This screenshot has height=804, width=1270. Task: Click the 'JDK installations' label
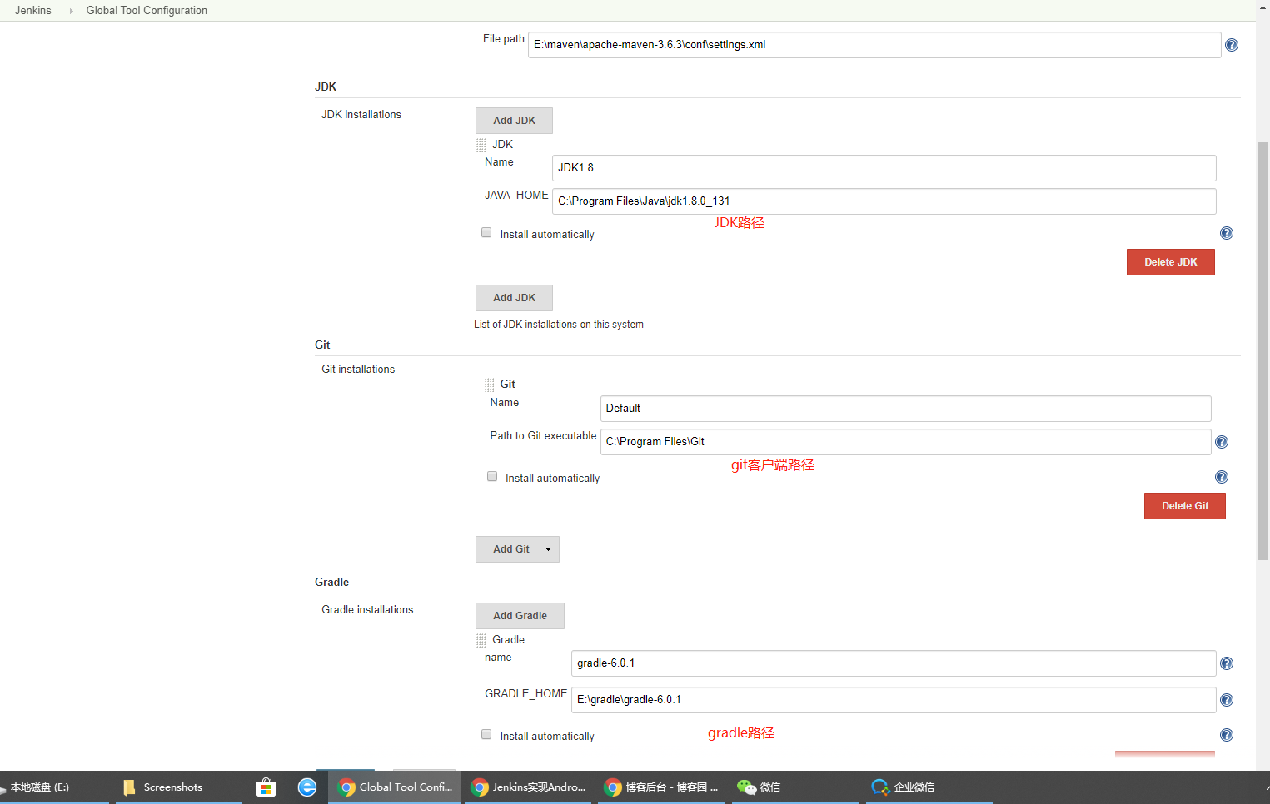[x=361, y=115]
